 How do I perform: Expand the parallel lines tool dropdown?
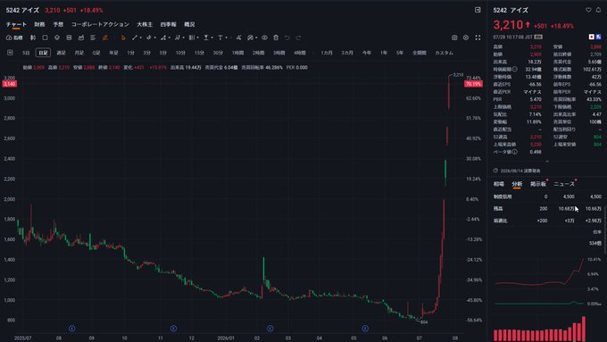tap(198, 38)
